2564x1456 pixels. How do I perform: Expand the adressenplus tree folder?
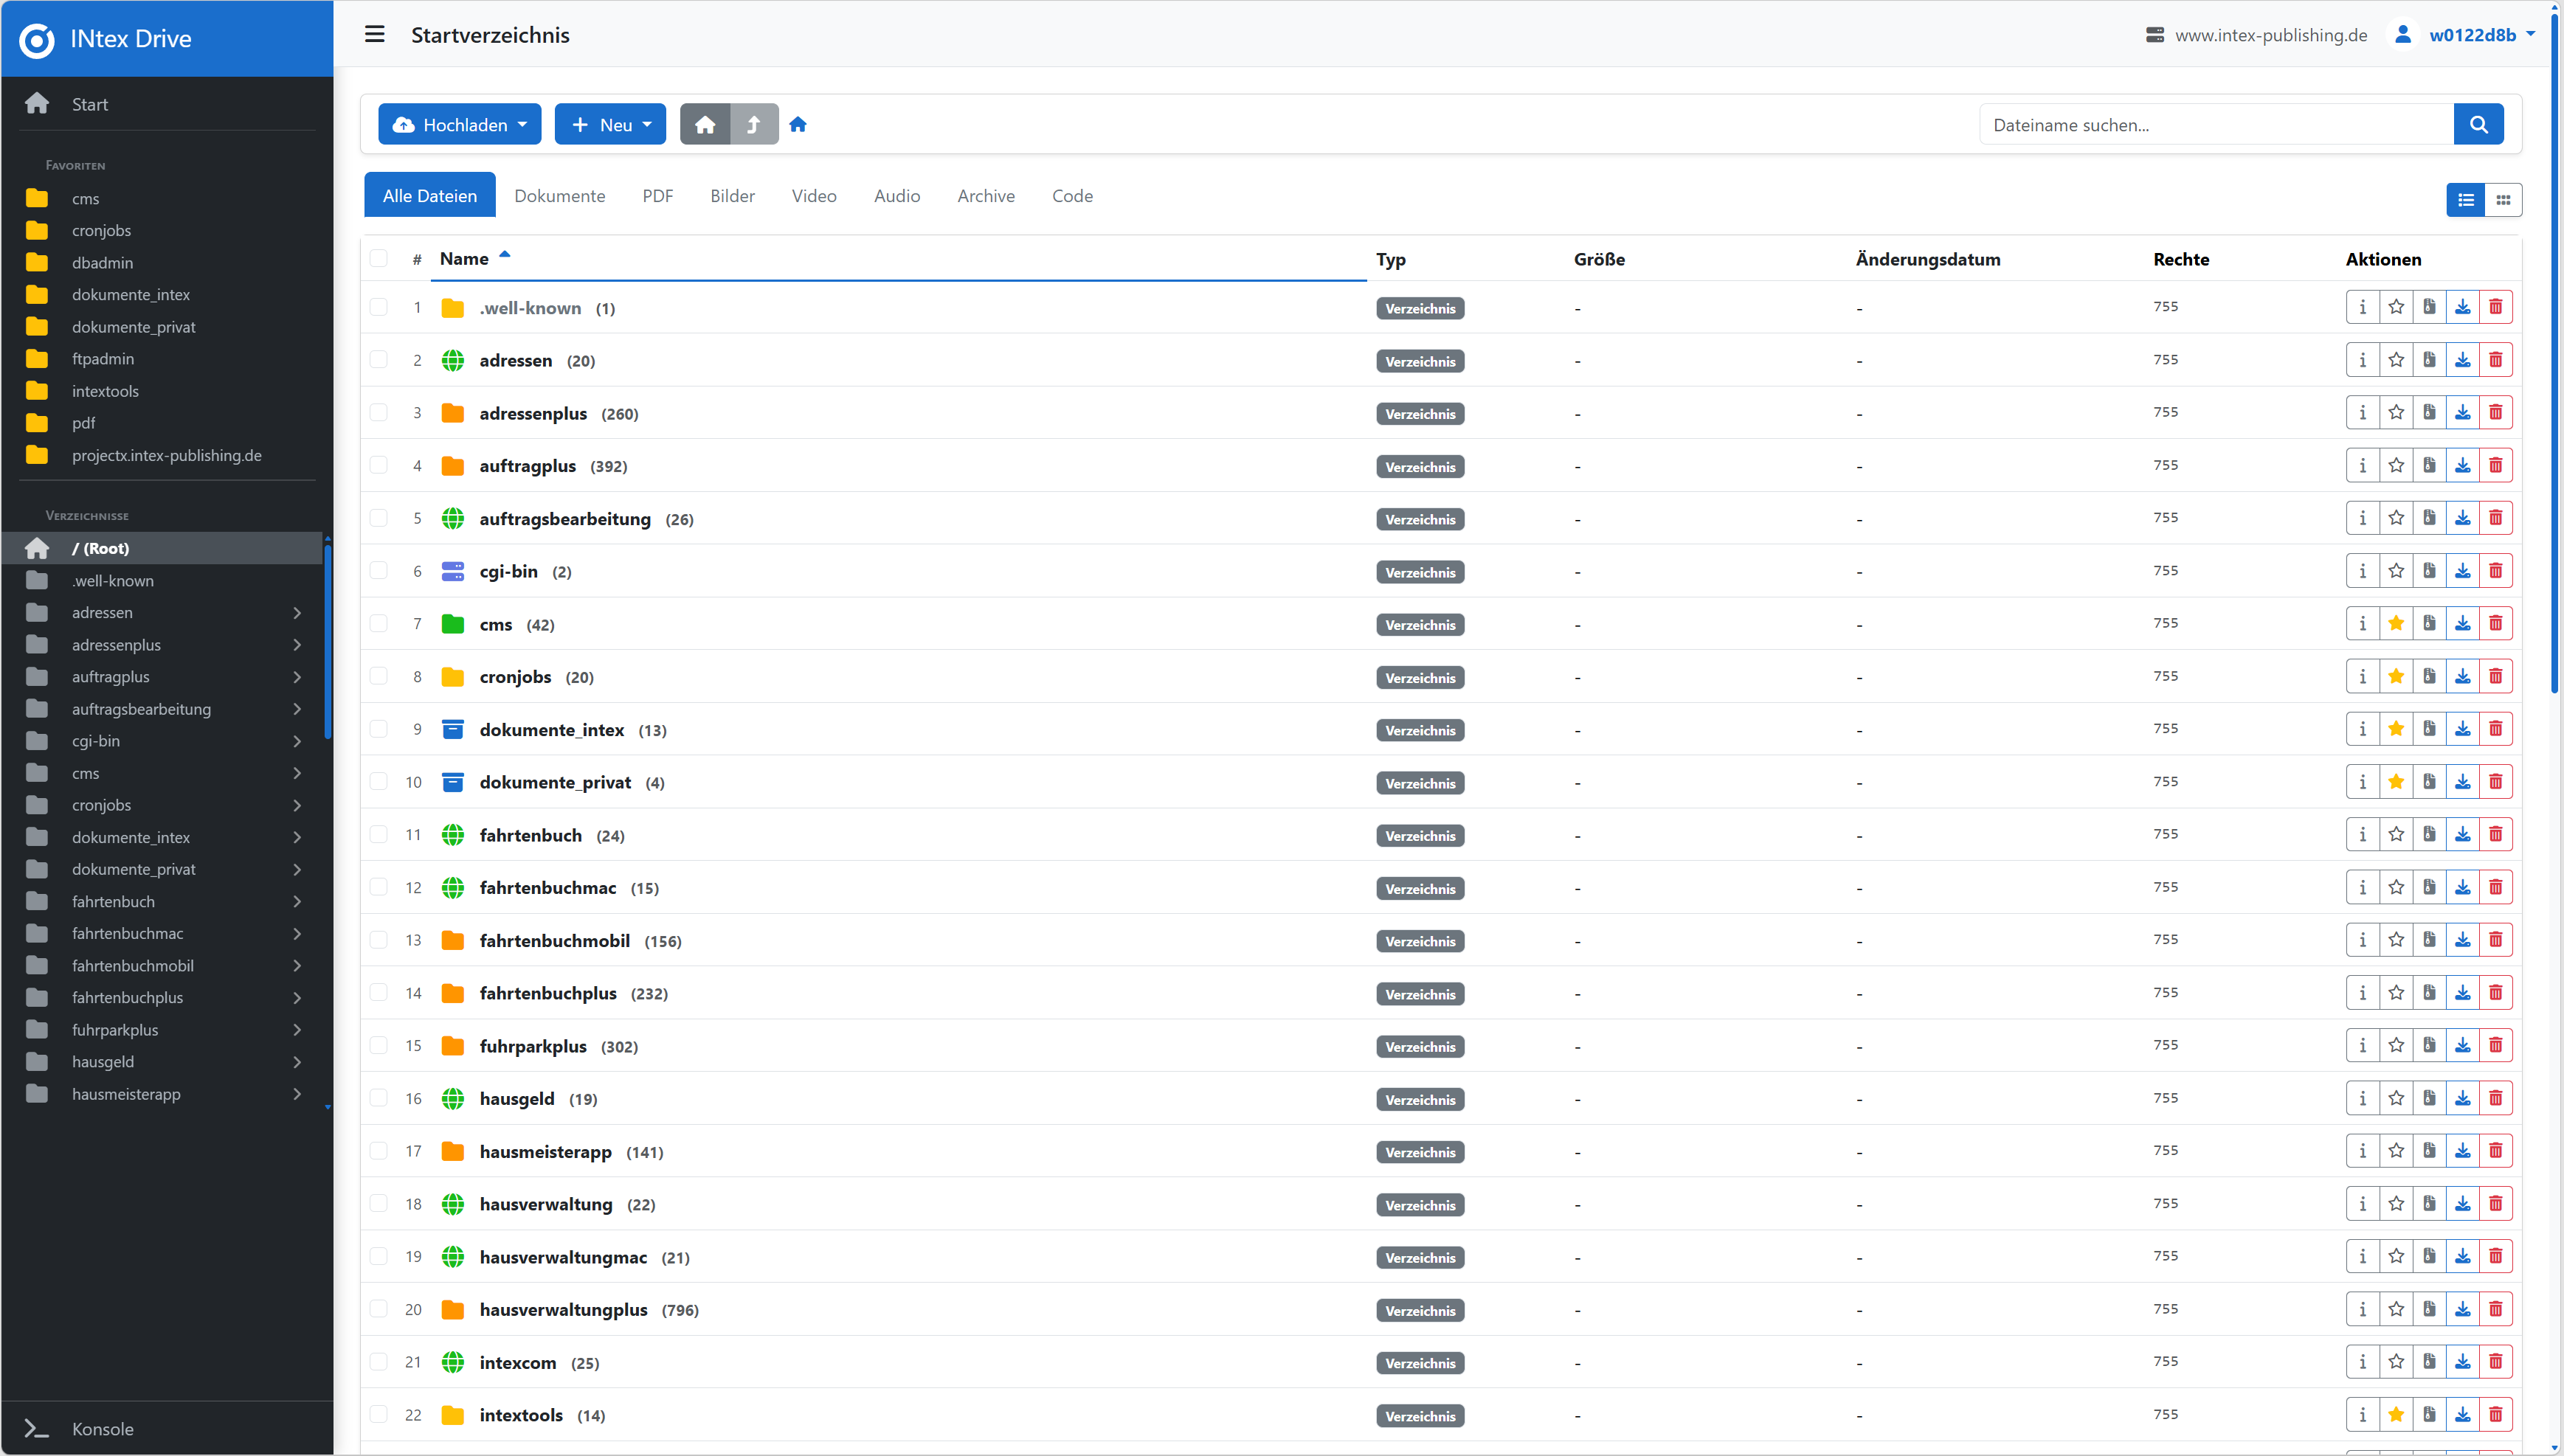297,645
